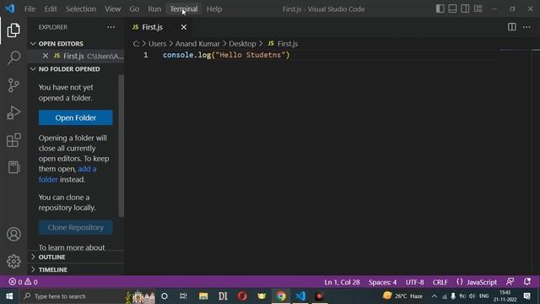The width and height of the screenshot is (540, 304).
Task: Open Google Chrome from taskbar
Action: [281, 296]
